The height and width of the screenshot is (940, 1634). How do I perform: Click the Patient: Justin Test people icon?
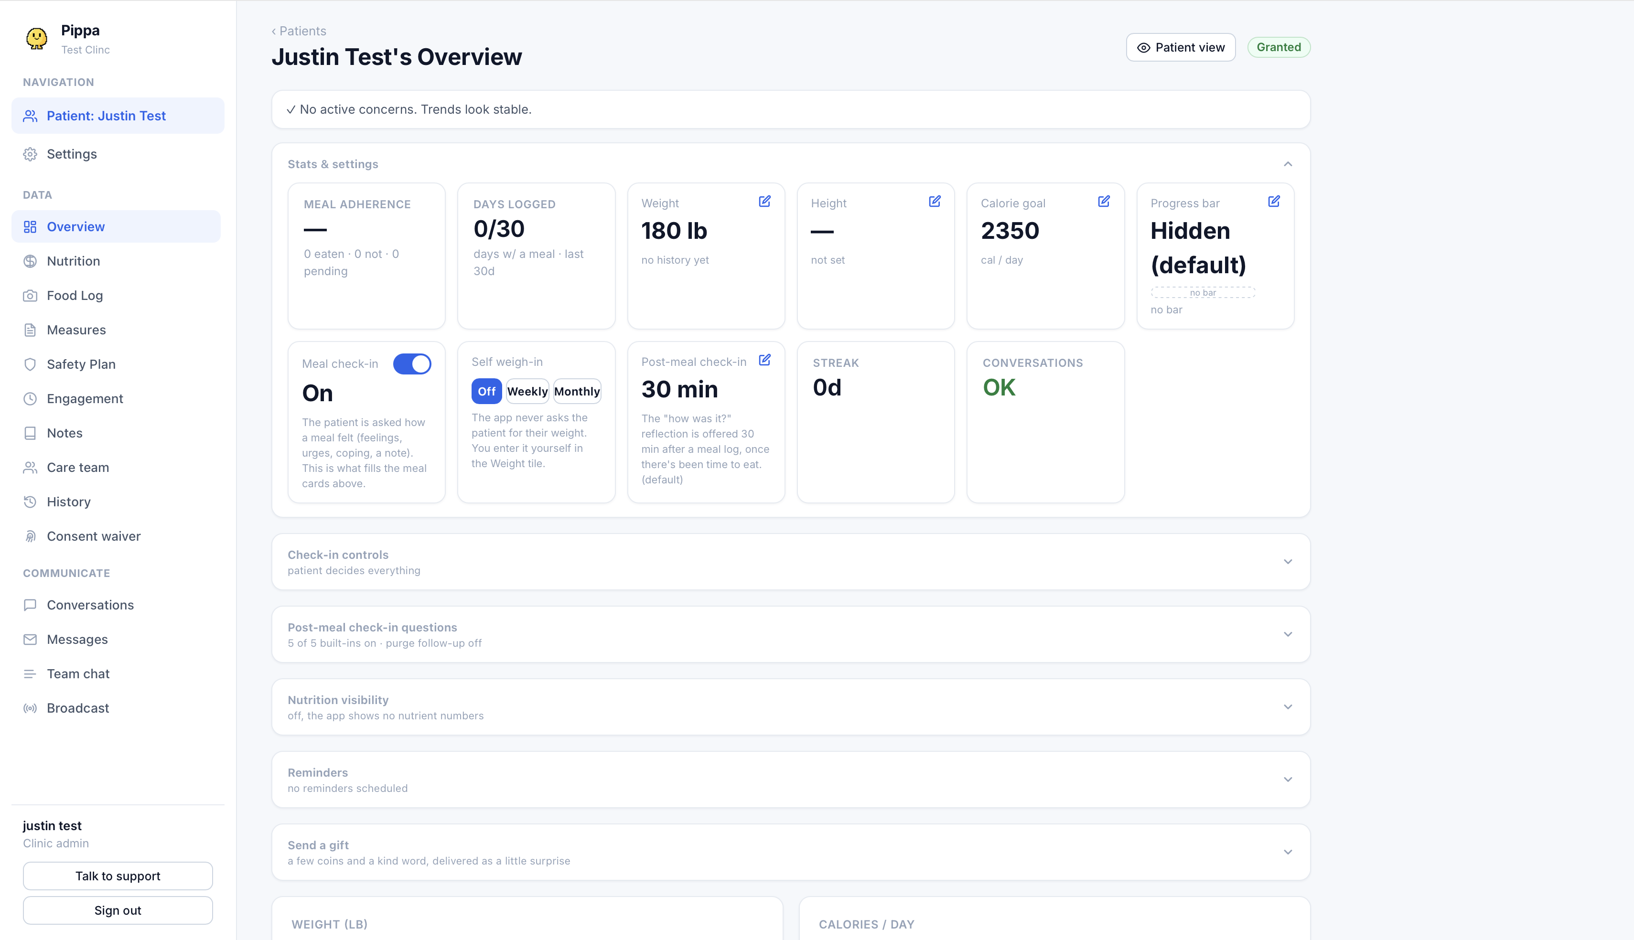31,116
